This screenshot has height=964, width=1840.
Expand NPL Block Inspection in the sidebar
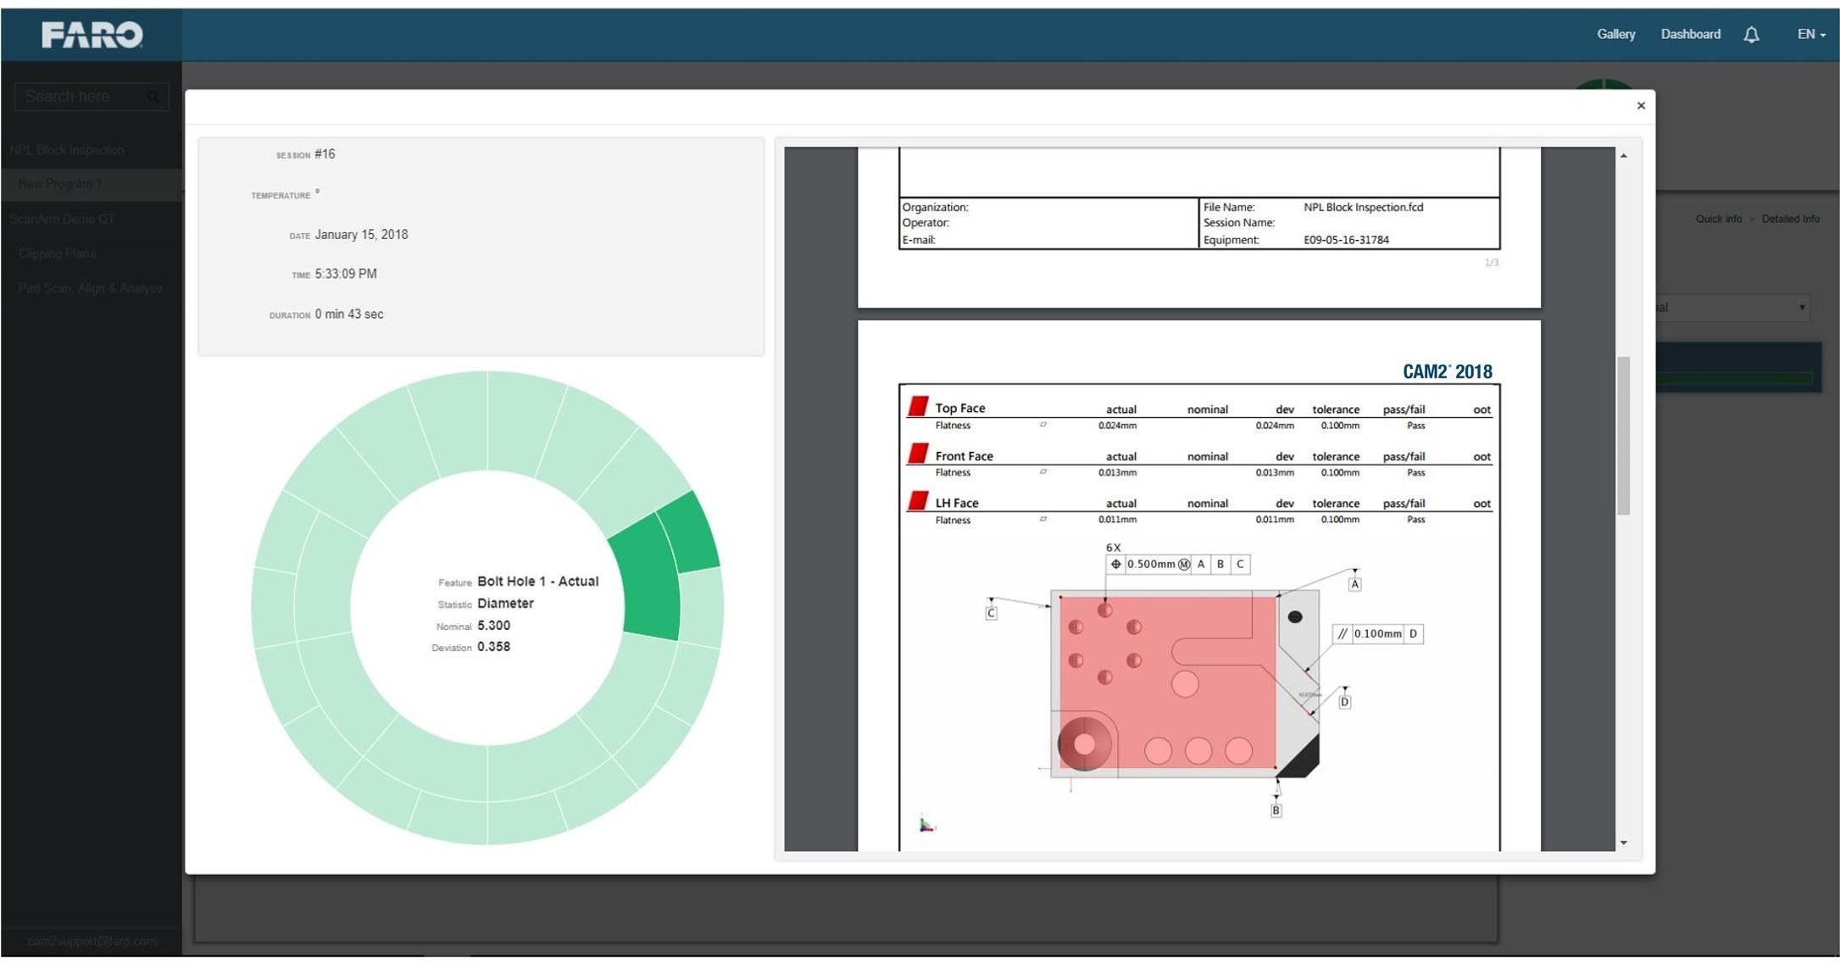tap(68, 149)
